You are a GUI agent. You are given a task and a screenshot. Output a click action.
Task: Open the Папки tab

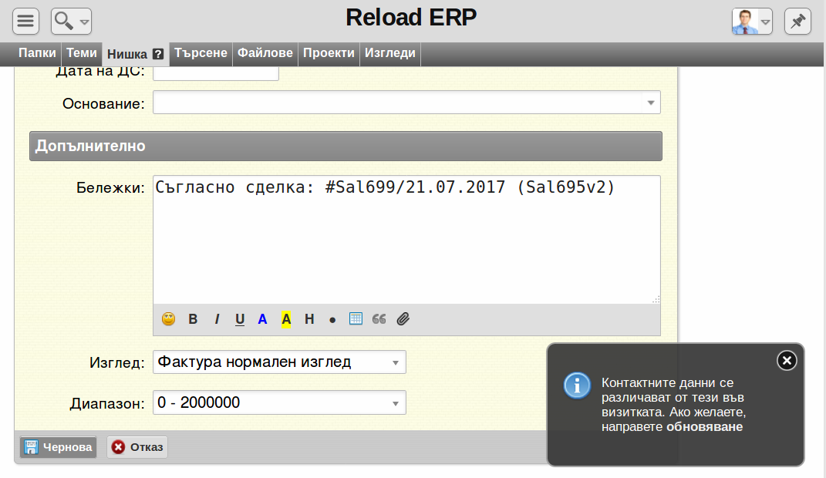point(37,53)
